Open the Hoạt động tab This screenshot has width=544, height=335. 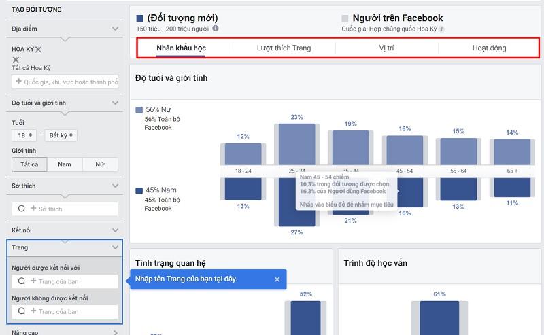tap(489, 48)
